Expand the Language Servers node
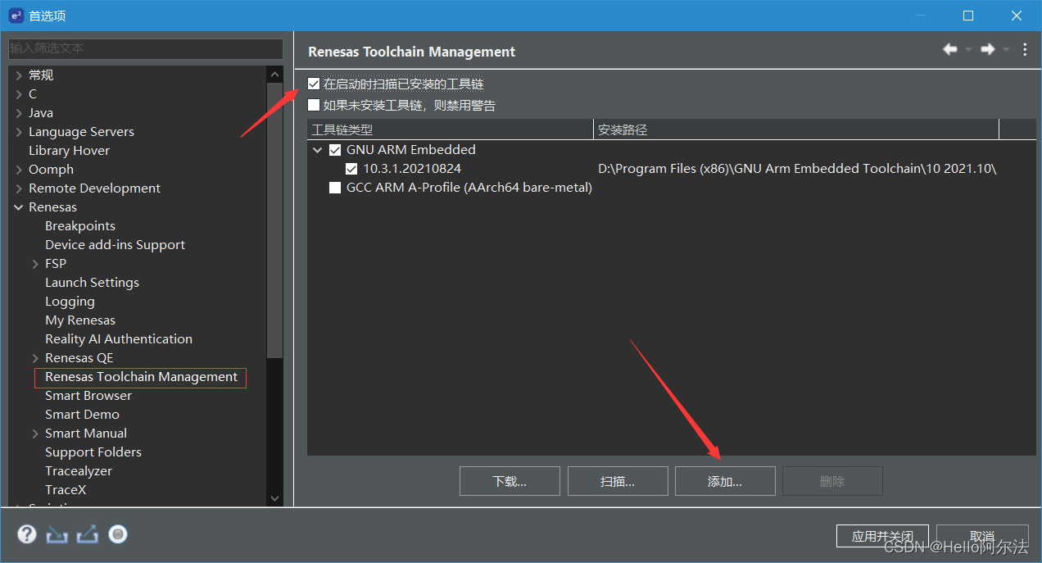 click(x=19, y=132)
